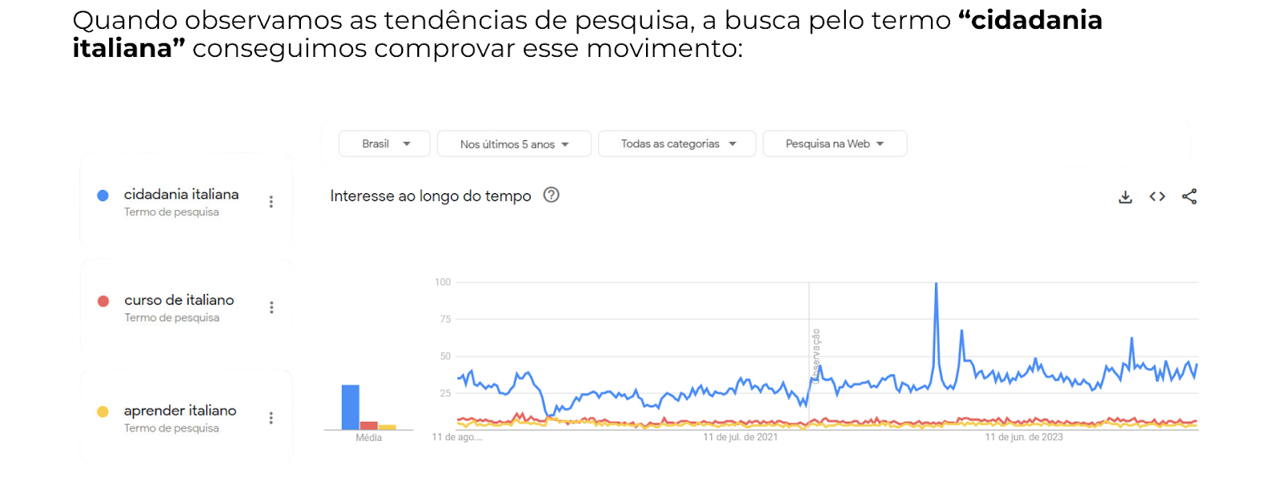The image size is (1284, 497).
Task: Open options menu for "curso de italiano" term
Action: coord(271,307)
